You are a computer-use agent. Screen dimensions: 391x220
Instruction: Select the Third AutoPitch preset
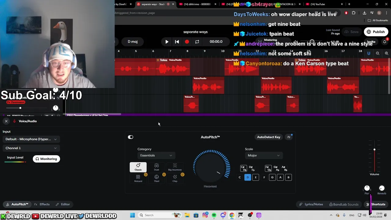tap(156, 178)
